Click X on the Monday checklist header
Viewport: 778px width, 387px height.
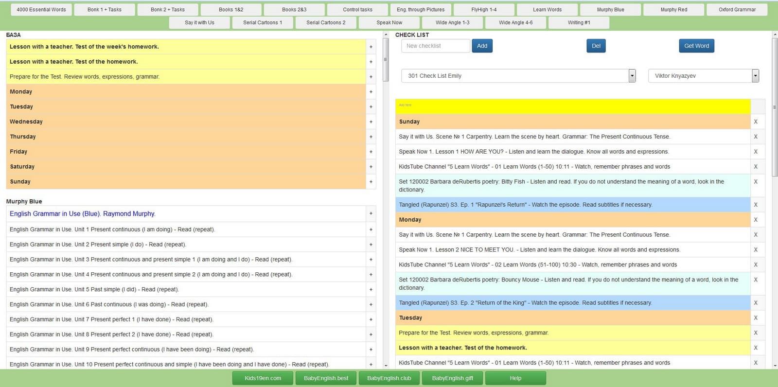756,220
